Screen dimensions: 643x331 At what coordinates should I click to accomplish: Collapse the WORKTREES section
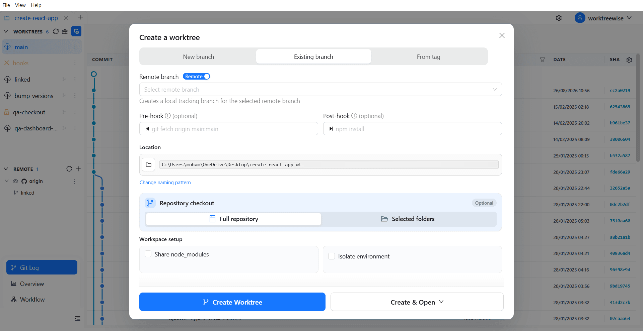pyautogui.click(x=6, y=31)
